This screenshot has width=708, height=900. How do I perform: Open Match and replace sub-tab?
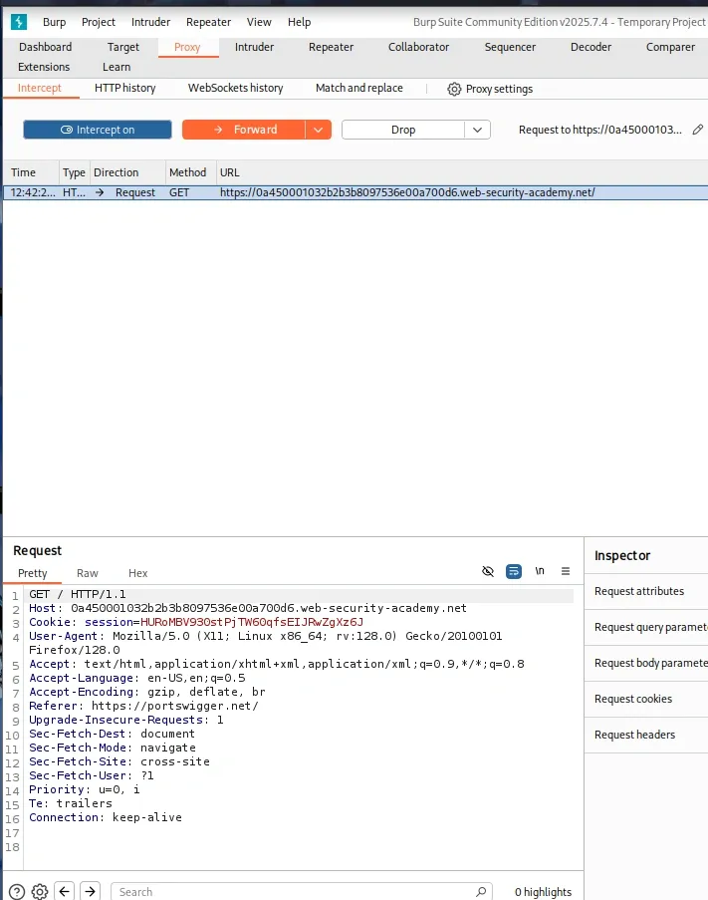click(x=358, y=88)
